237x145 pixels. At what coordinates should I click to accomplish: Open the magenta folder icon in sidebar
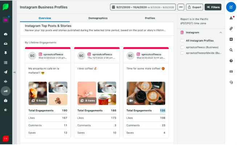5,20
